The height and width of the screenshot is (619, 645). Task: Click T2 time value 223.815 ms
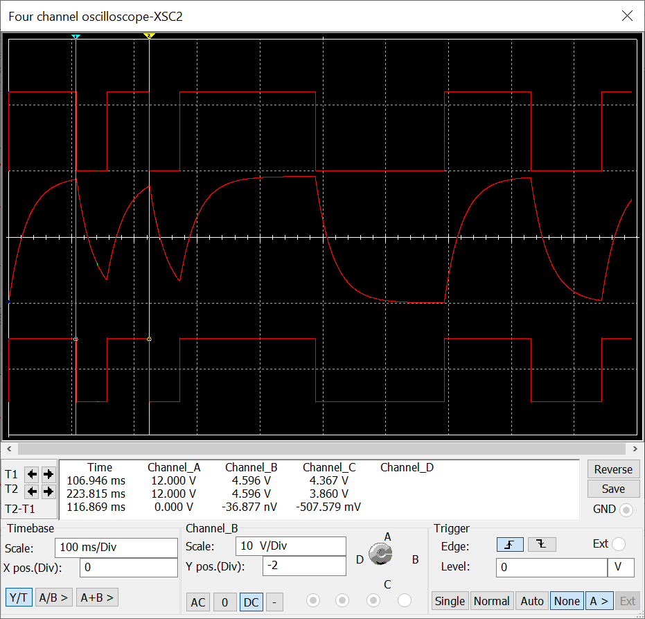pos(96,494)
